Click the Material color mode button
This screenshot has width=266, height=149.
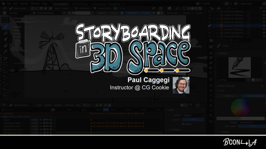(229, 96)
